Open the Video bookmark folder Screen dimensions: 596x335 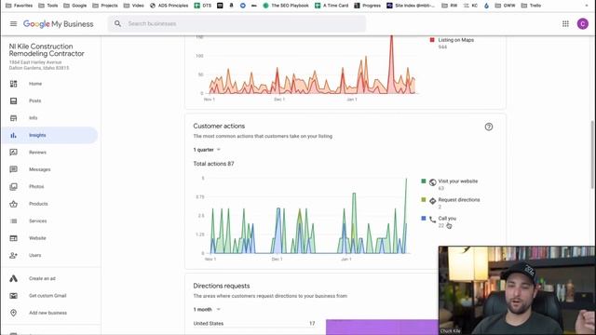pos(134,6)
